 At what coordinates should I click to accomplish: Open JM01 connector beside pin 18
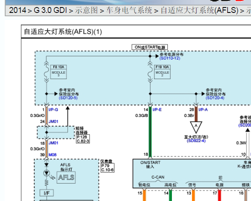point(53,143)
